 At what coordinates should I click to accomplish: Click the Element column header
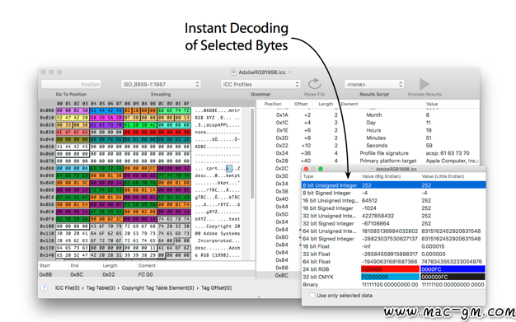coord(349,104)
